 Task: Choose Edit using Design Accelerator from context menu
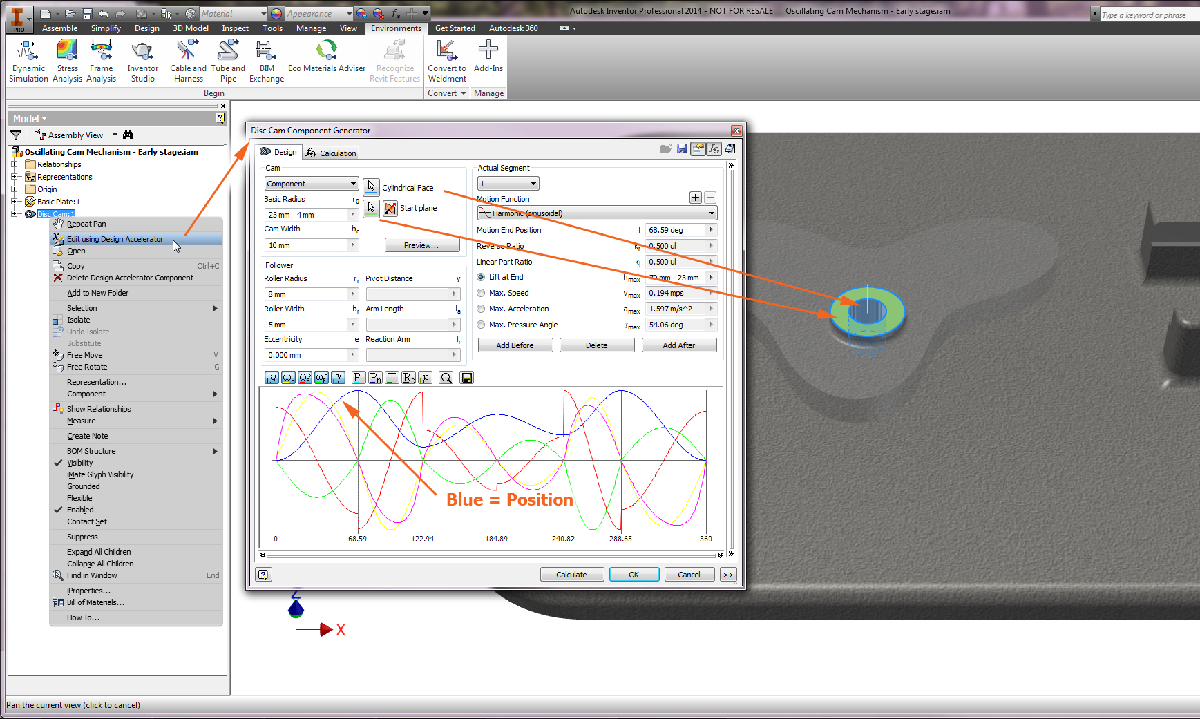point(136,239)
